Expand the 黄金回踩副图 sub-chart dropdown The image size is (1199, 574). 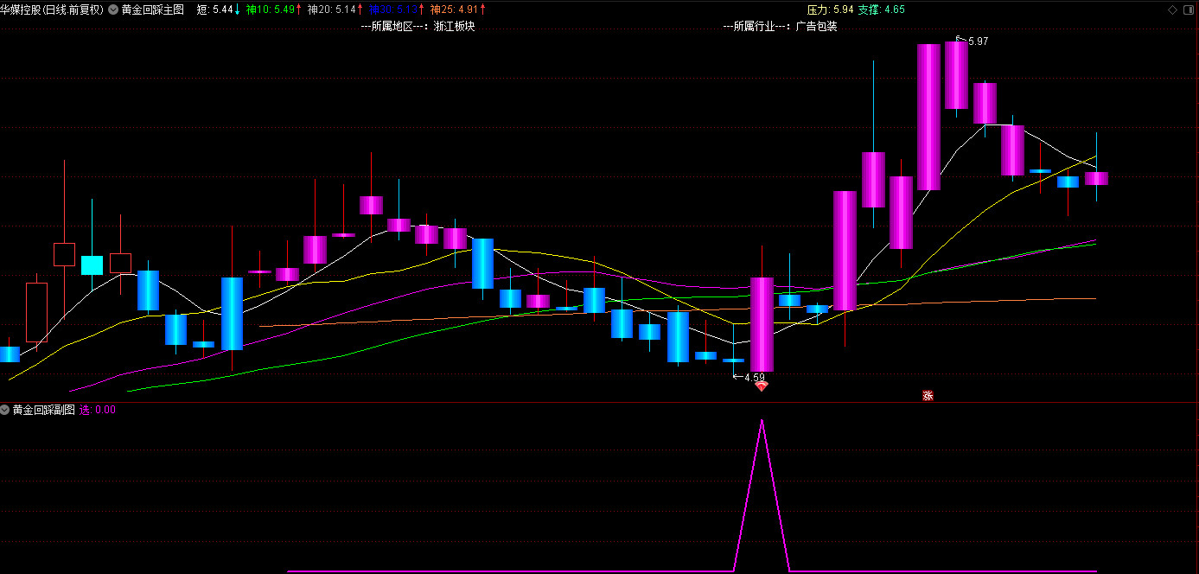click(5, 410)
